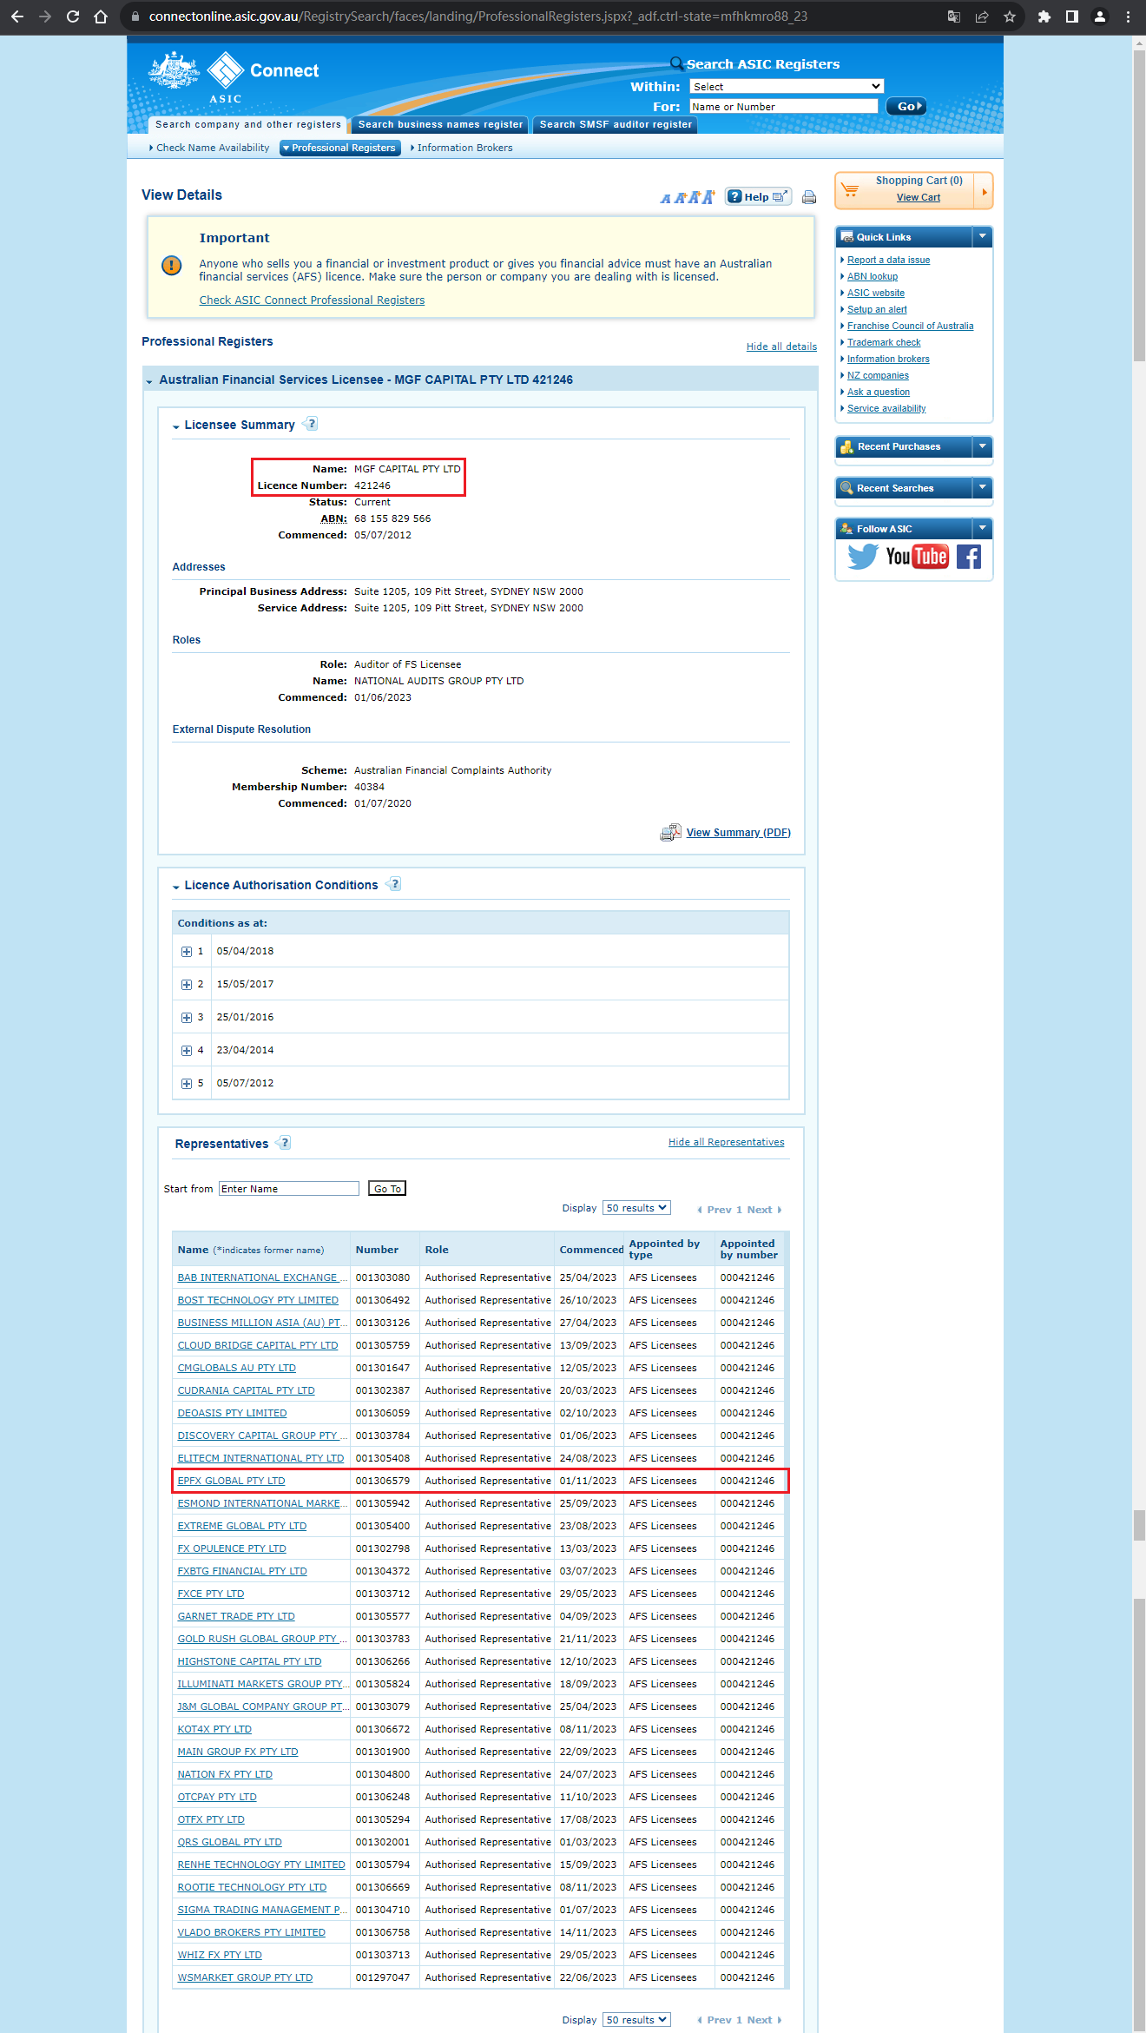Image resolution: width=1146 pixels, height=2033 pixels.
Task: Open the Within search dropdown
Action: [x=787, y=87]
